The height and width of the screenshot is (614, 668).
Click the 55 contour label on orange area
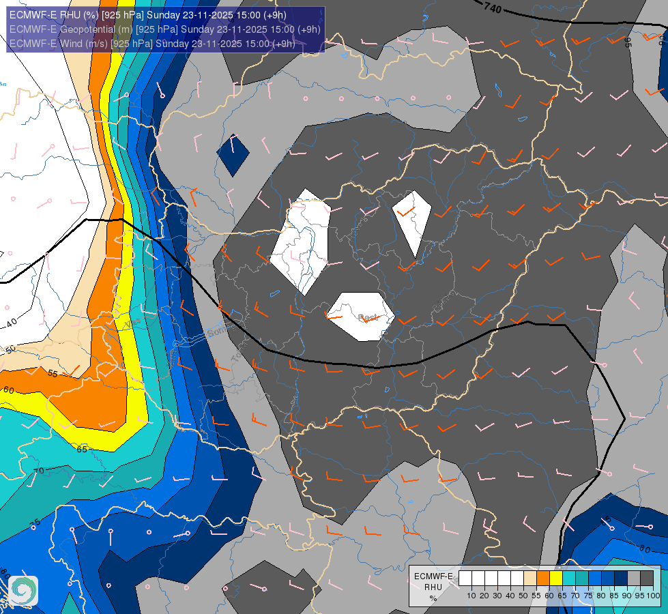point(53,374)
